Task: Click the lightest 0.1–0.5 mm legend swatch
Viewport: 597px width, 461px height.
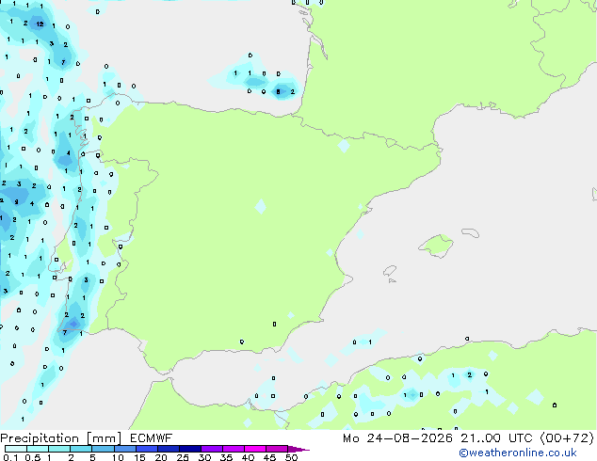Action: (16, 449)
